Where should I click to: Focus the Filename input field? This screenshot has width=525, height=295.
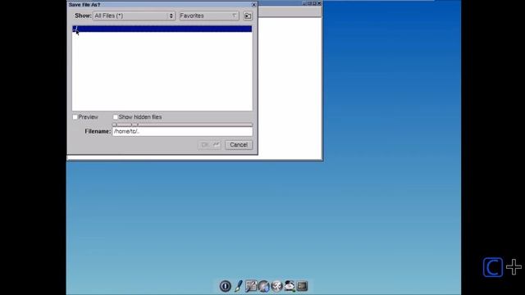tap(182, 131)
